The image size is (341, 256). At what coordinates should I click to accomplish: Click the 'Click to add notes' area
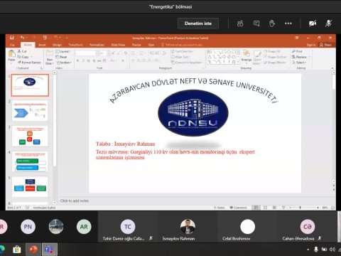pos(75,201)
